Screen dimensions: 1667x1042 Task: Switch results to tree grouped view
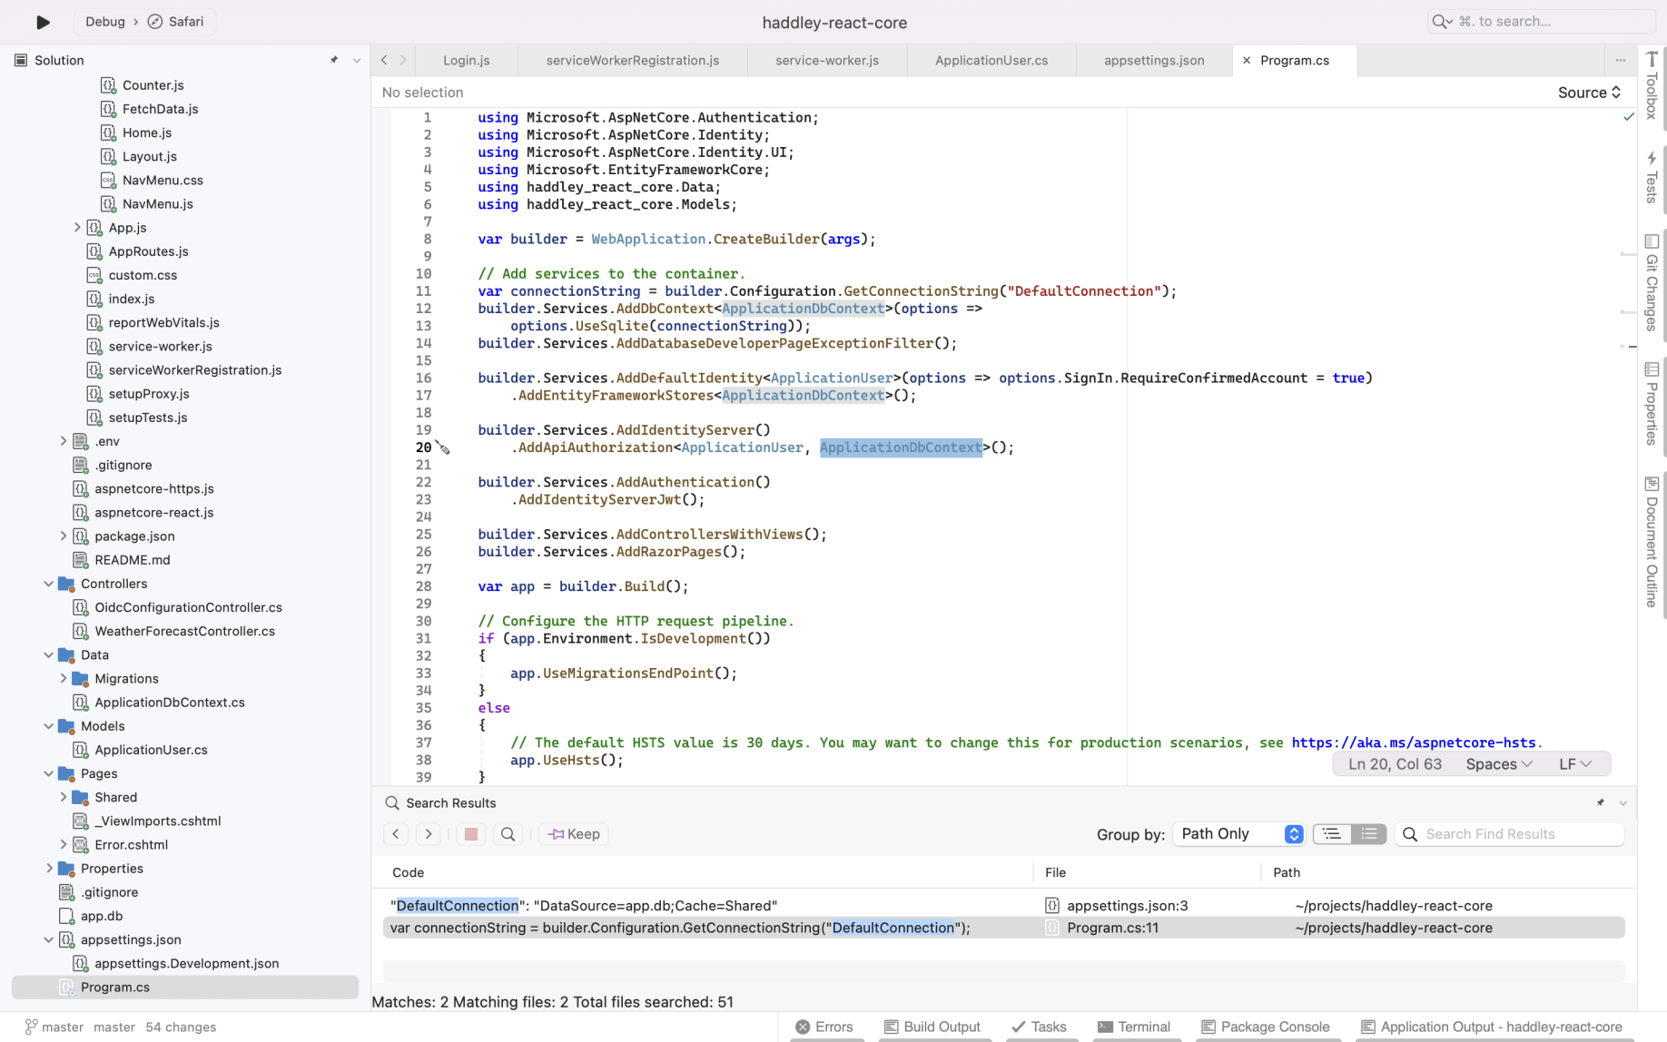coord(1331,834)
